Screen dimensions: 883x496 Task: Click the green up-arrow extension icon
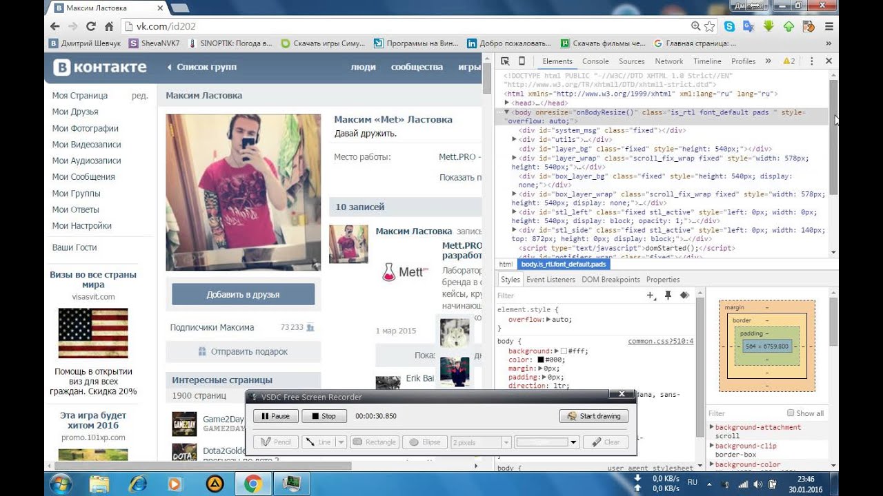(x=788, y=26)
